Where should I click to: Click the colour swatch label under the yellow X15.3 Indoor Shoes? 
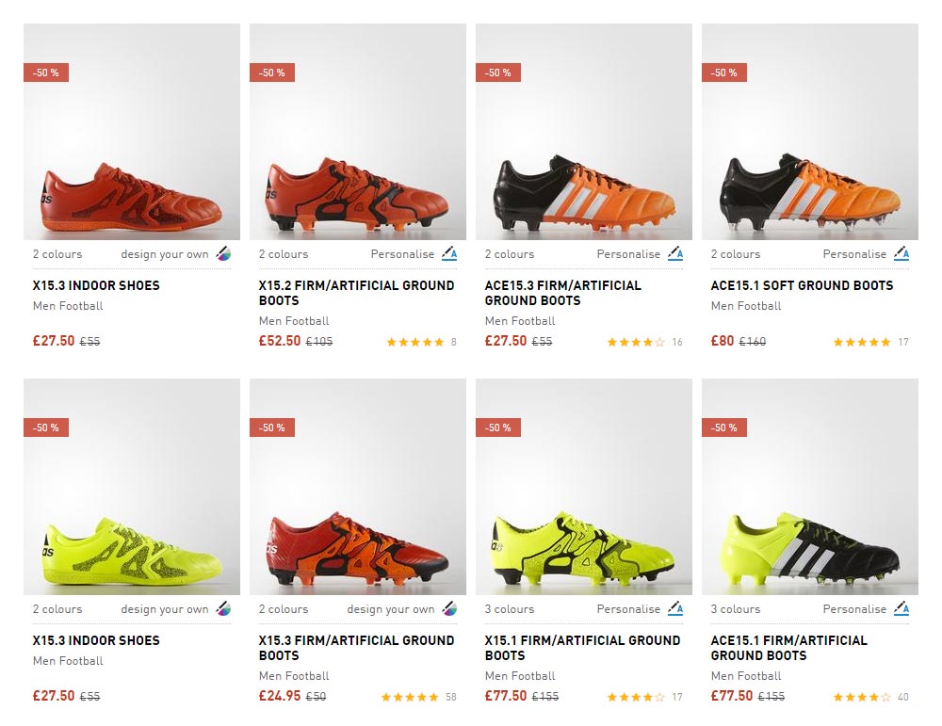pos(57,608)
